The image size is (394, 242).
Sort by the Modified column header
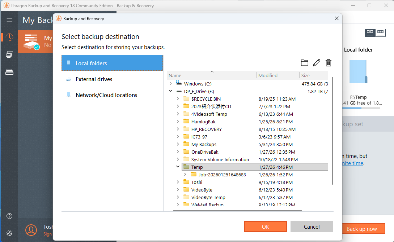tap(278, 75)
